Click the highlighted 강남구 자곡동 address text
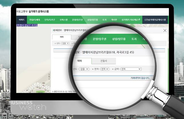 click(27, 25)
